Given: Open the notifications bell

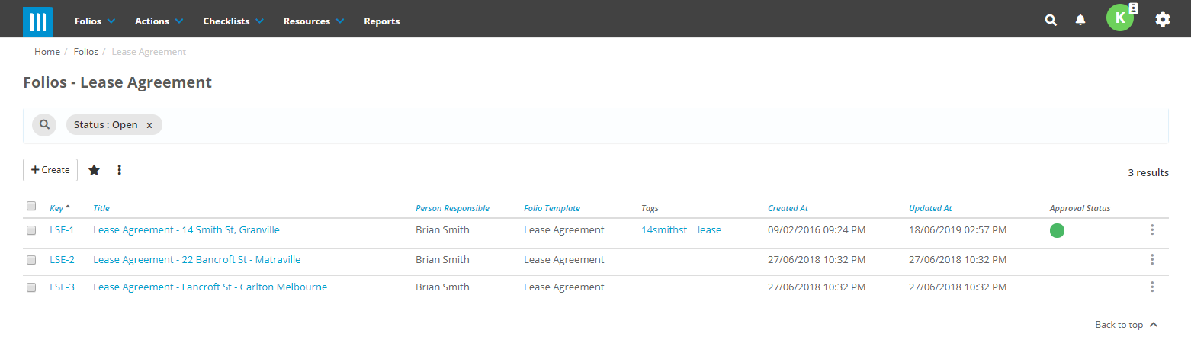Looking at the screenshot, I should click(1080, 21).
